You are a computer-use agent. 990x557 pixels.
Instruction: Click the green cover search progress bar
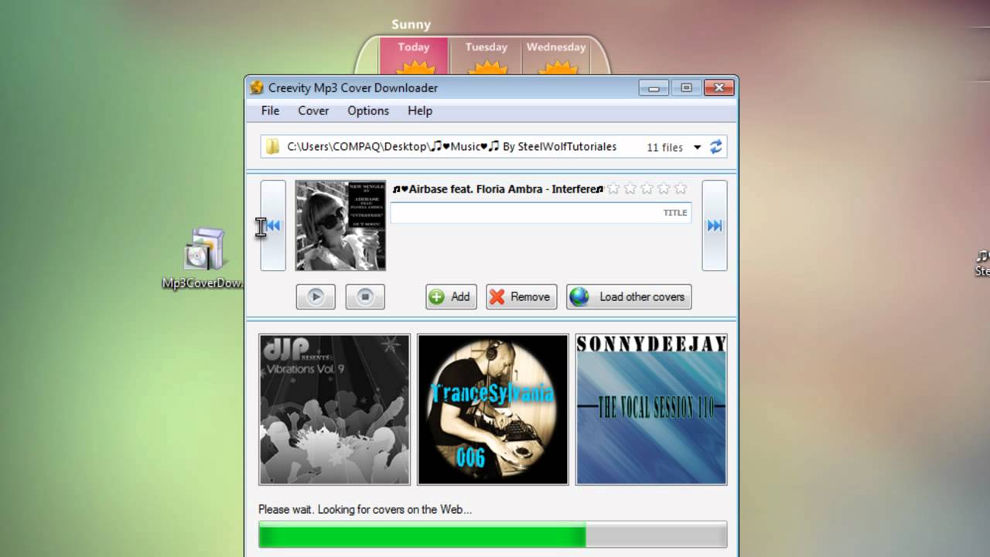[x=493, y=535]
